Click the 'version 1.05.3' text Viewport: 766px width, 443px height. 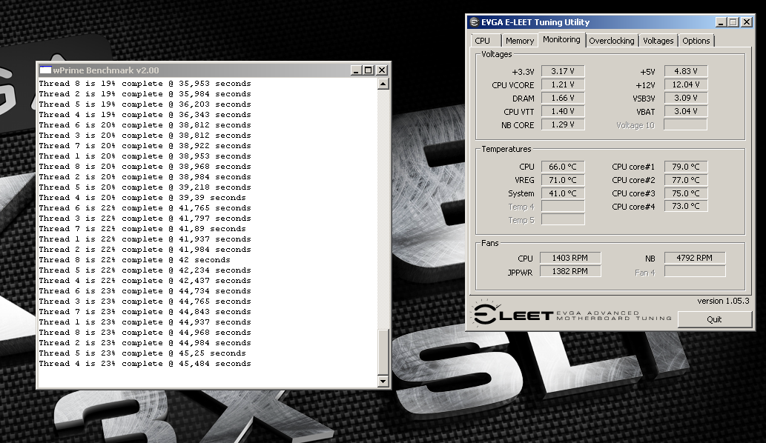[x=723, y=301]
